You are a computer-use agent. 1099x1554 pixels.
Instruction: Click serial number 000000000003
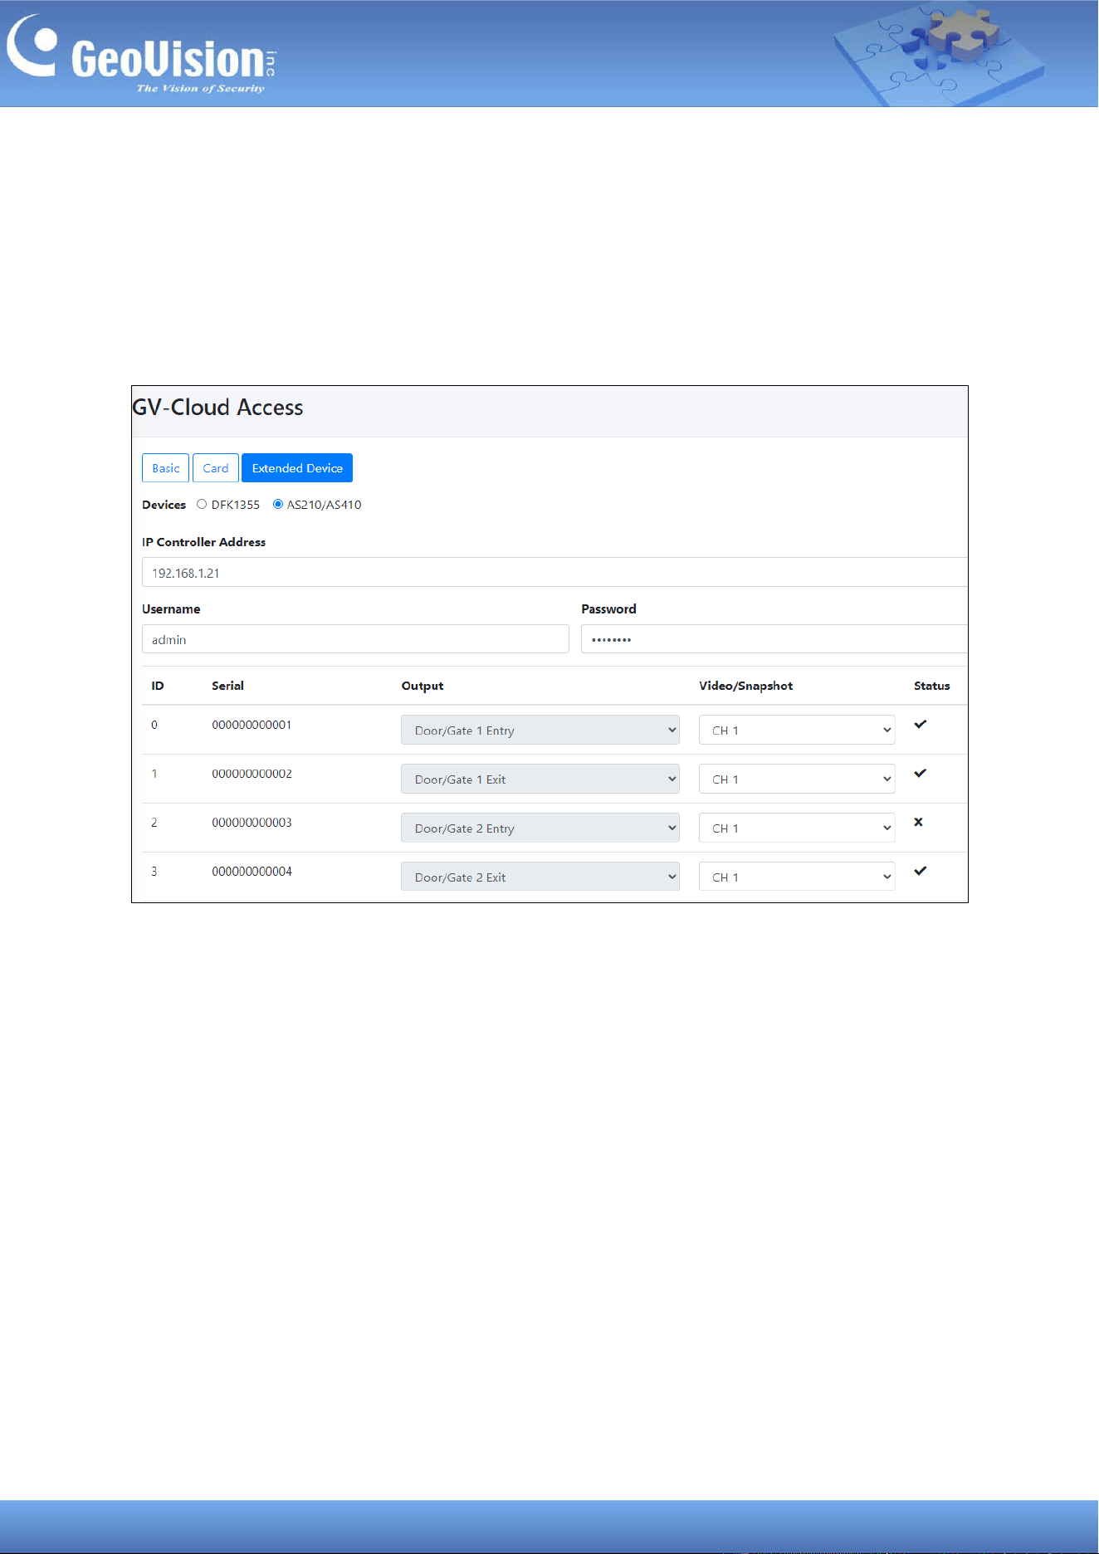point(252,823)
